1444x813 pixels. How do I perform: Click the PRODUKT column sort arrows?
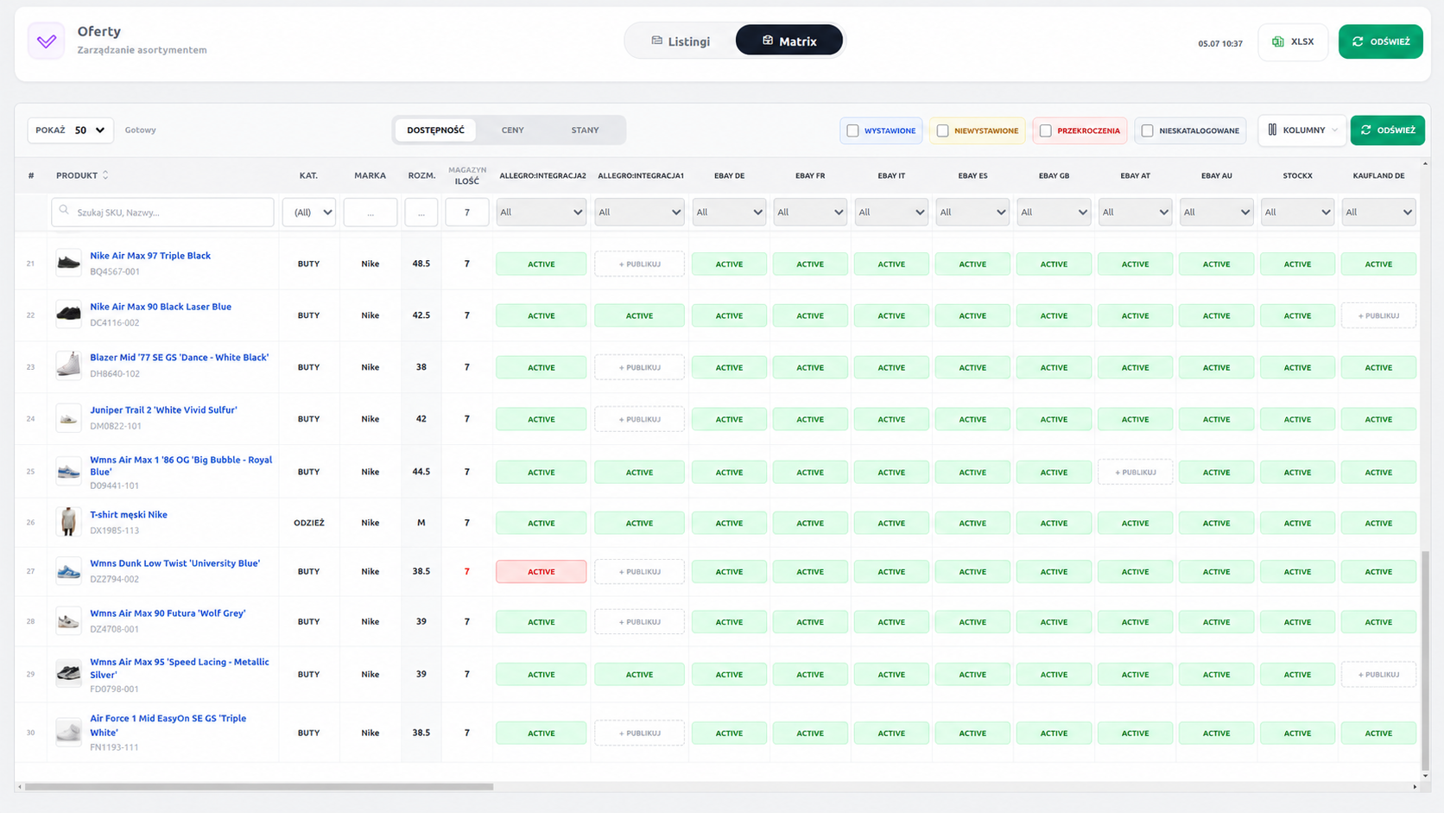pyautogui.click(x=105, y=175)
